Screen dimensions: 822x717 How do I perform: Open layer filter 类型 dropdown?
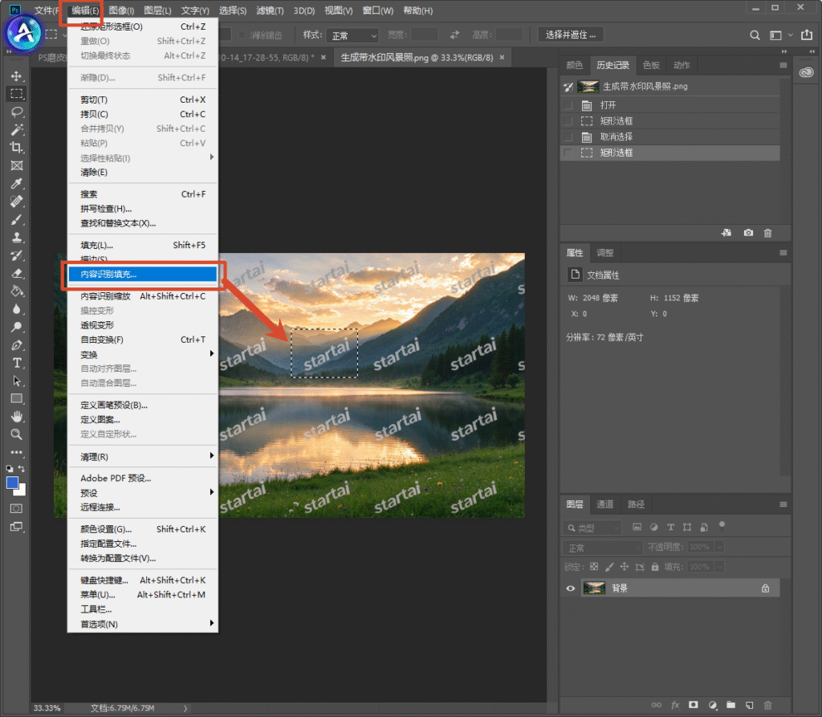coord(592,528)
